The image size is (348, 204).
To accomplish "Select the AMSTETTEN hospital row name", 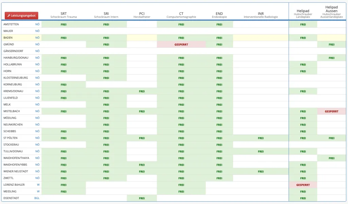I will pyautogui.click(x=11, y=24).
